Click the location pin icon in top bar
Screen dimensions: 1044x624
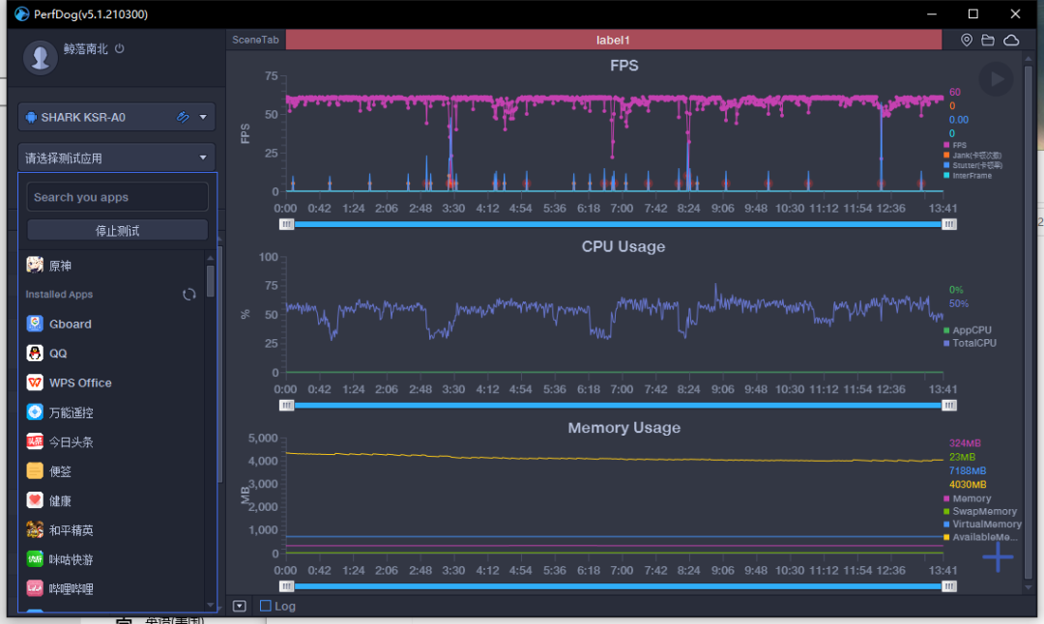point(966,41)
